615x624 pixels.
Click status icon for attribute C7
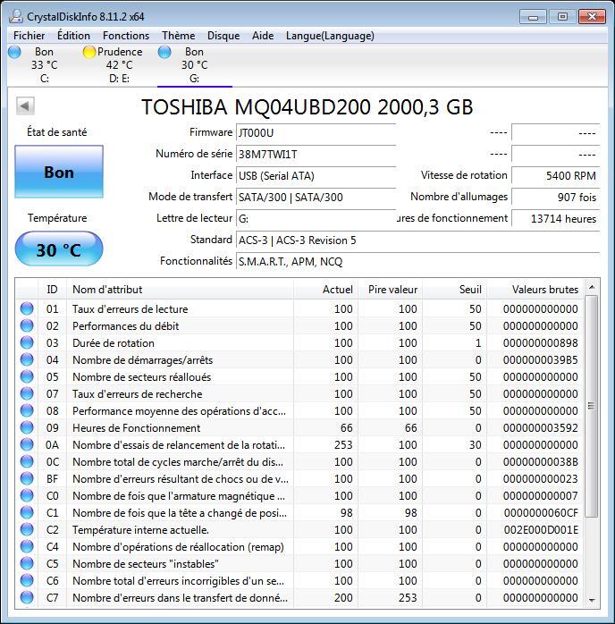[27, 598]
